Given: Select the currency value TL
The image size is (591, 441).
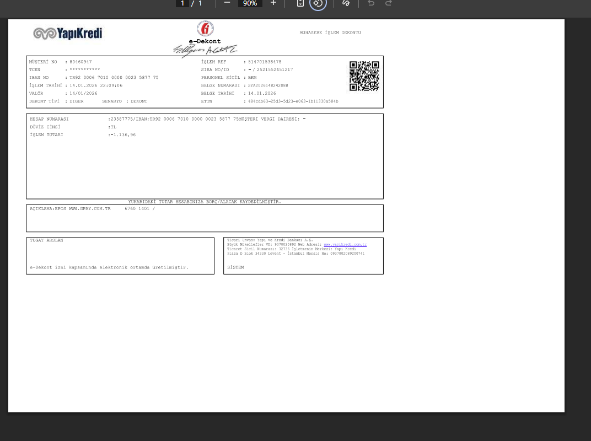Looking at the screenshot, I should coord(114,127).
